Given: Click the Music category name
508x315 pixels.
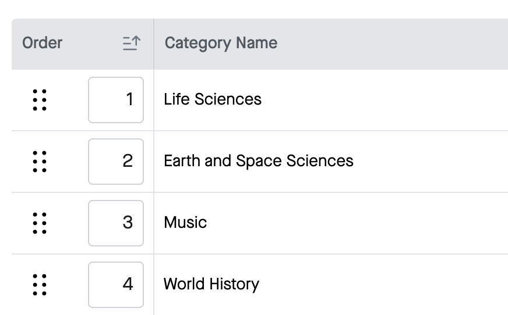Looking at the screenshot, I should pos(185,223).
